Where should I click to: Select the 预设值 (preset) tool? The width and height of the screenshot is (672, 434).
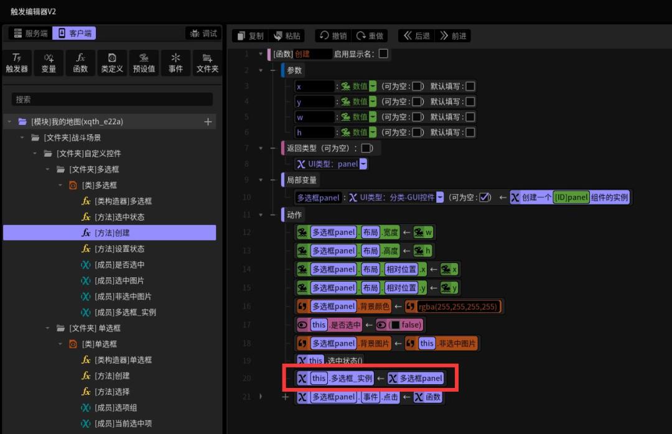(x=144, y=63)
